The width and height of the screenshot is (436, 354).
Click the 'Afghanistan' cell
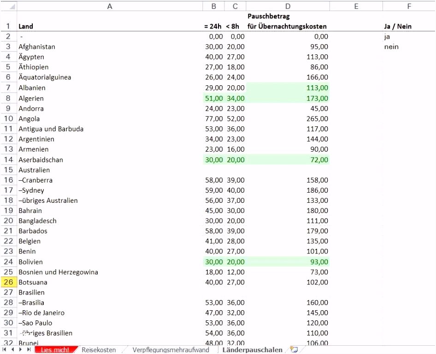[x=110, y=47]
